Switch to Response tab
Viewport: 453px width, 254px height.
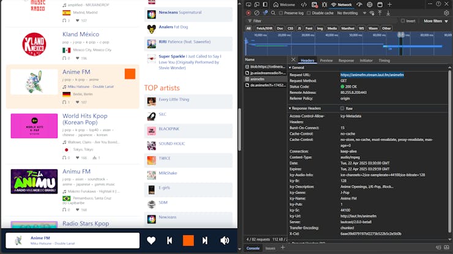[x=346, y=60]
